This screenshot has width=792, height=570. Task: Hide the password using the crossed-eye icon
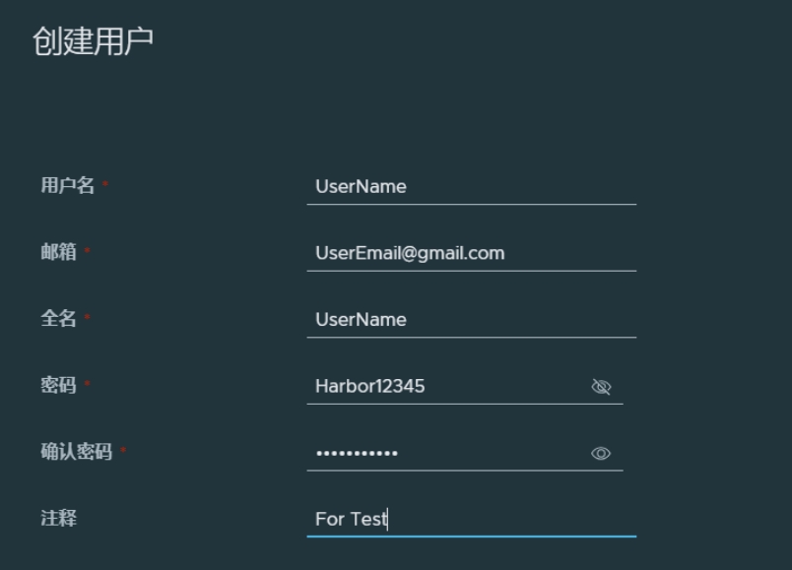[x=601, y=387]
